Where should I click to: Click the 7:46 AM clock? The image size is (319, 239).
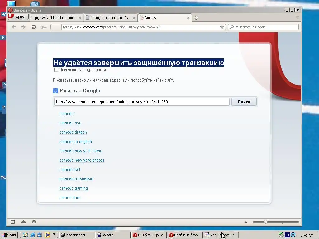307,235
